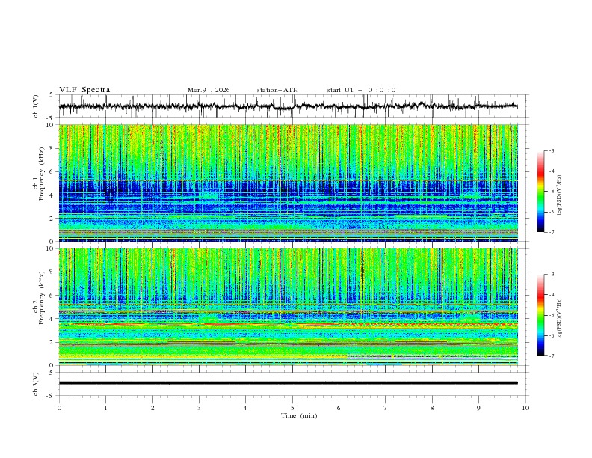Click the "Time (min)" x-axis label
Image resolution: width=592 pixels, height=458 pixels.
click(x=299, y=415)
